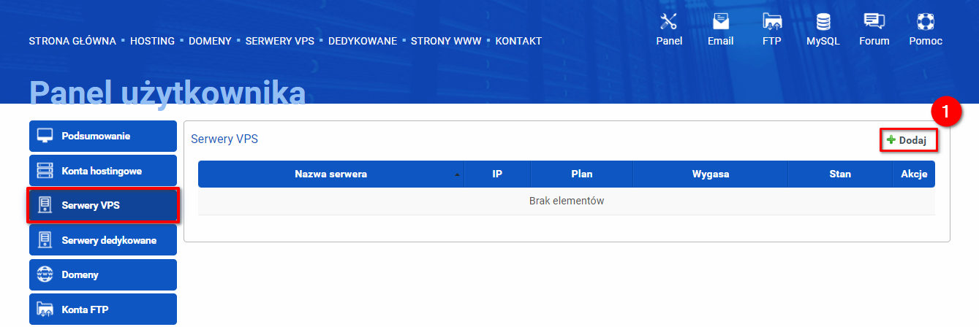Select Serwery VPS in the sidebar
Screen dimensions: 979x327
[x=103, y=205]
